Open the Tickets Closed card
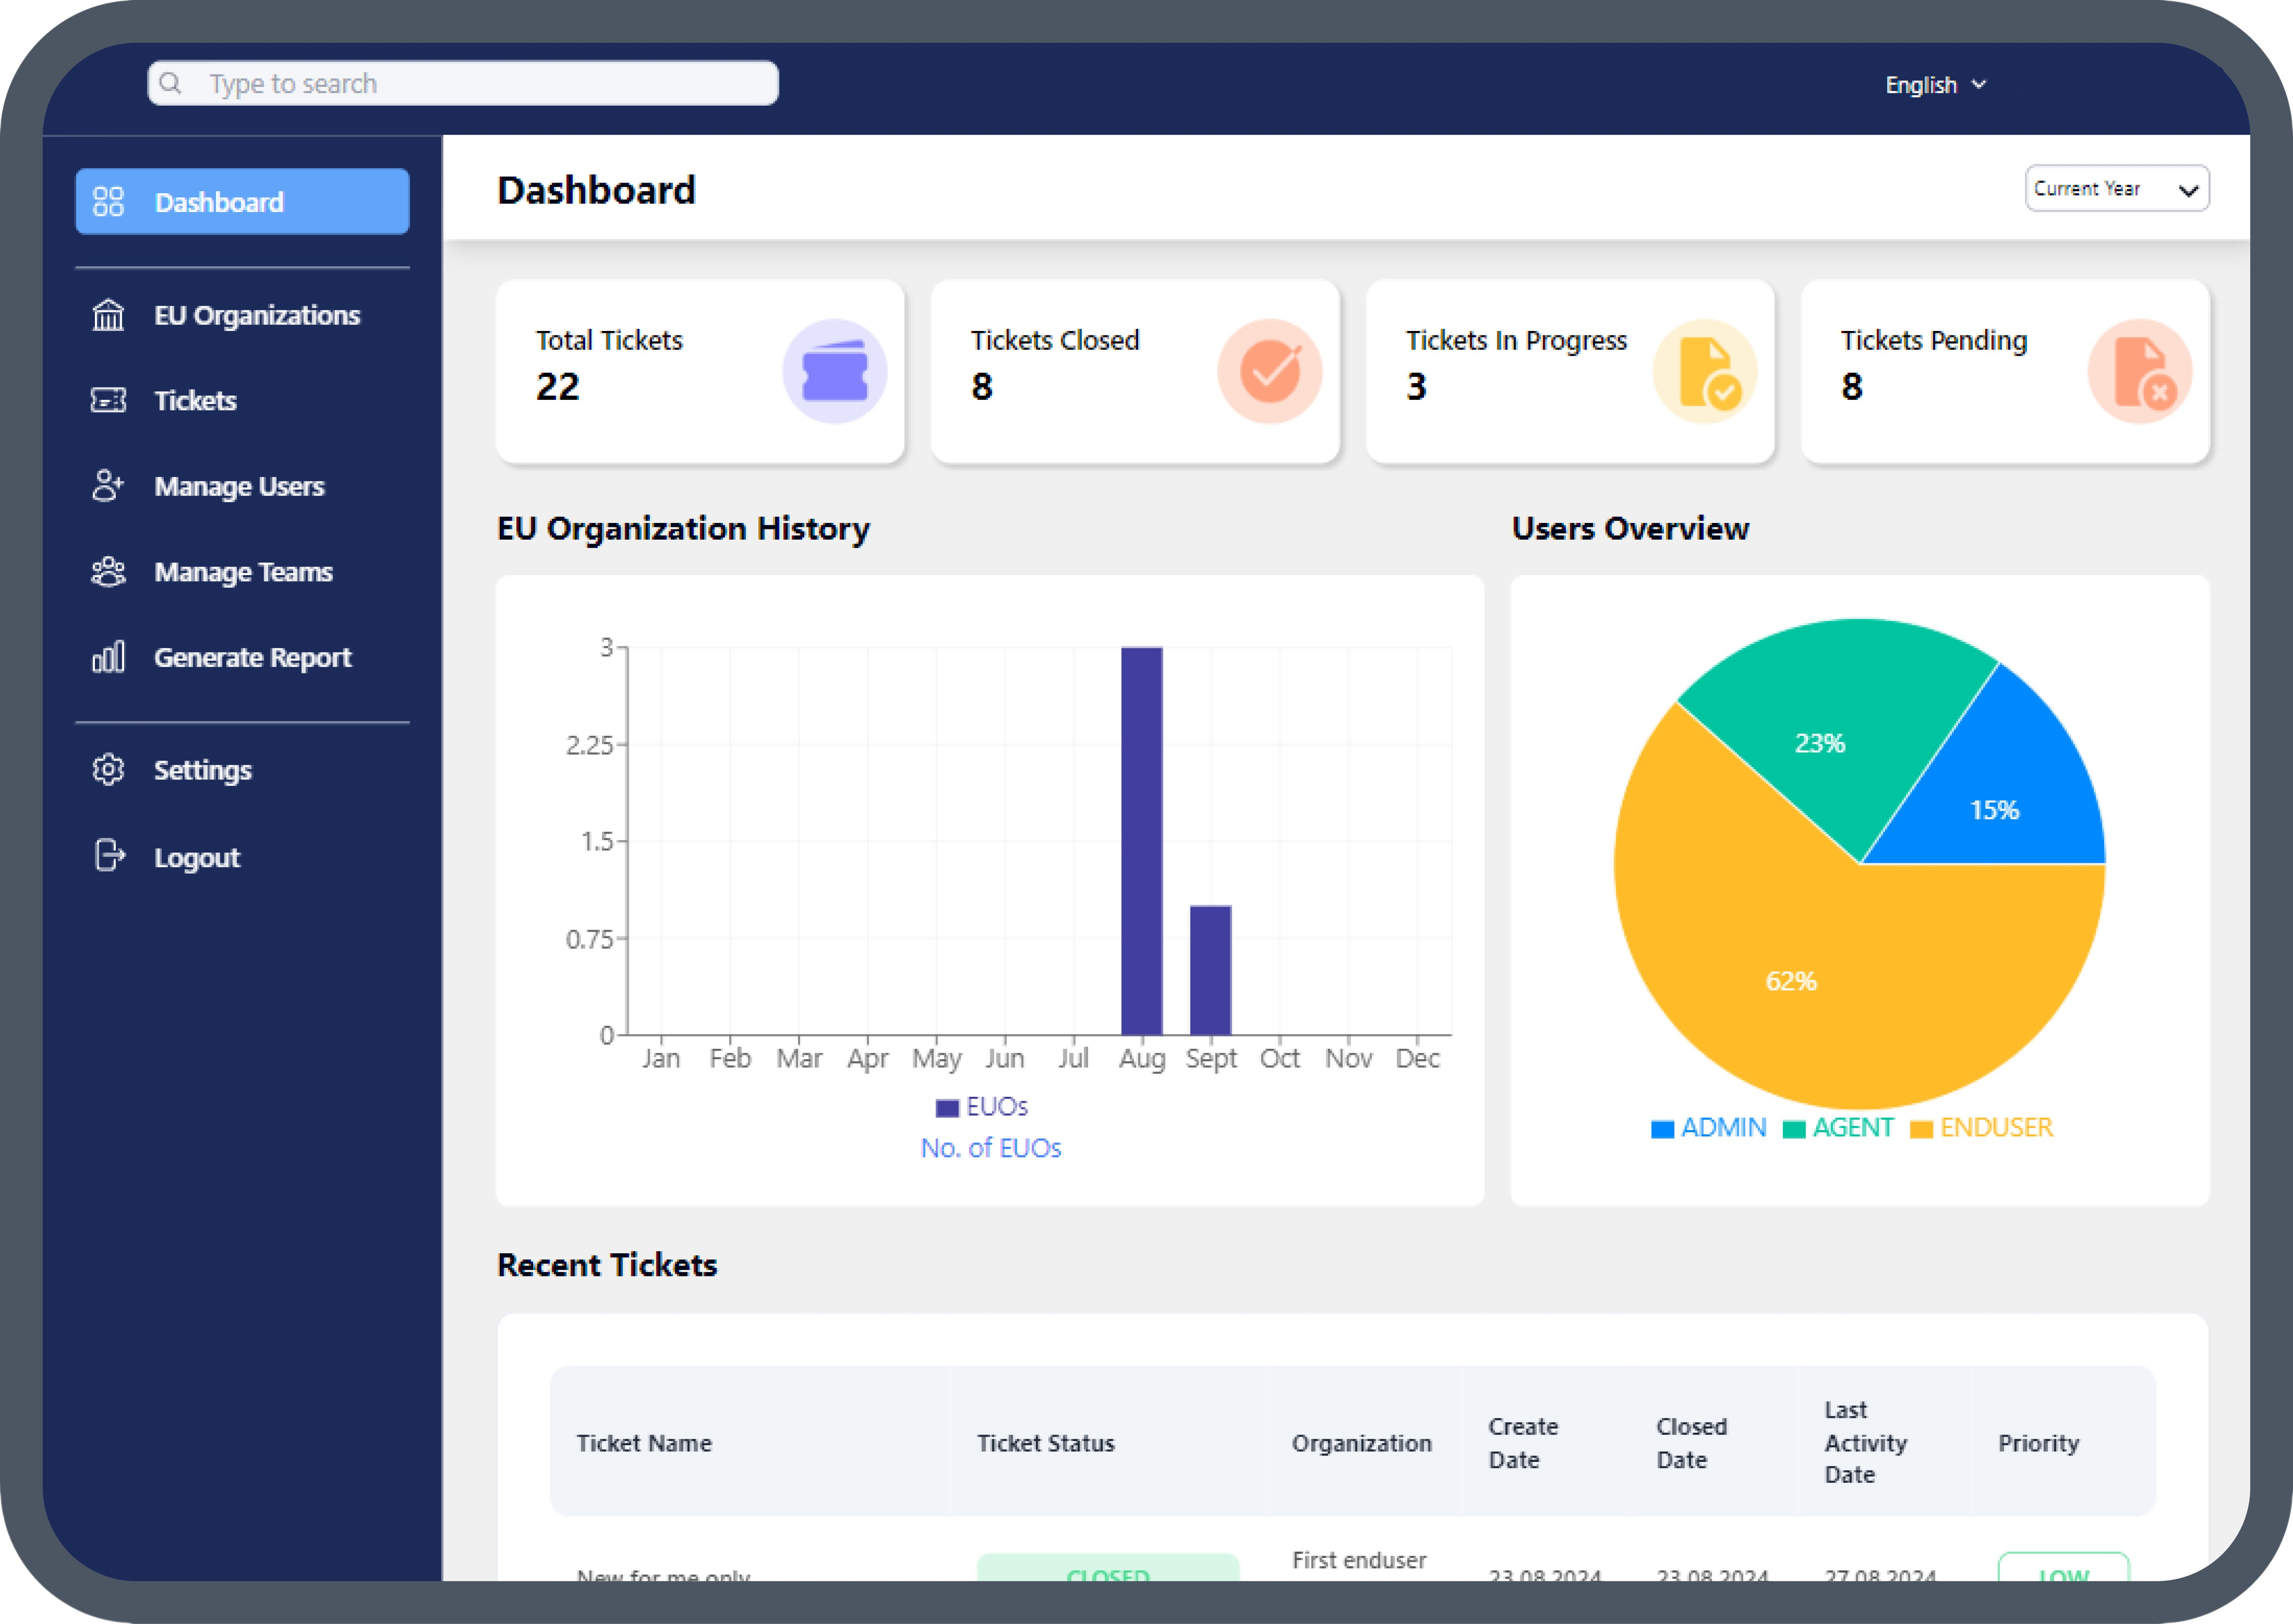Screen dimensions: 2293x1624 click(x=1135, y=371)
